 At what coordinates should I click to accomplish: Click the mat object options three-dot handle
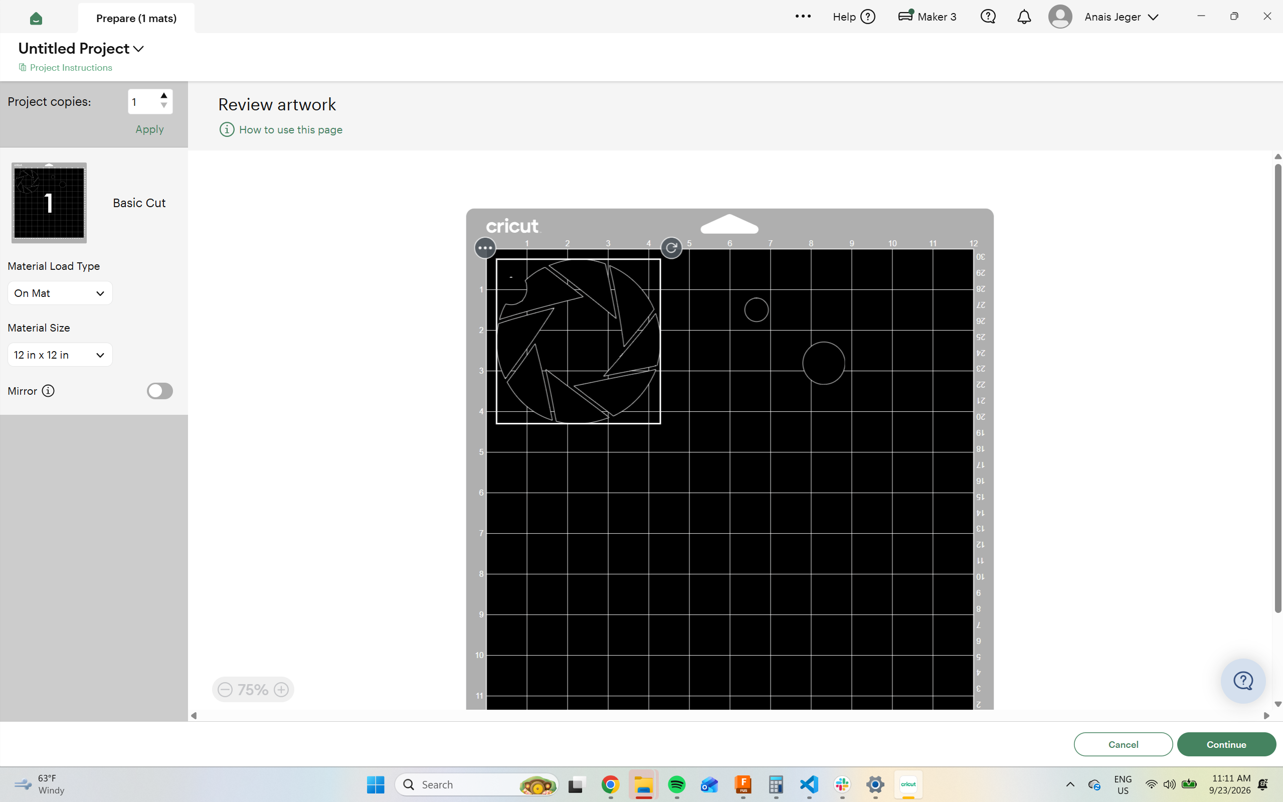484,248
